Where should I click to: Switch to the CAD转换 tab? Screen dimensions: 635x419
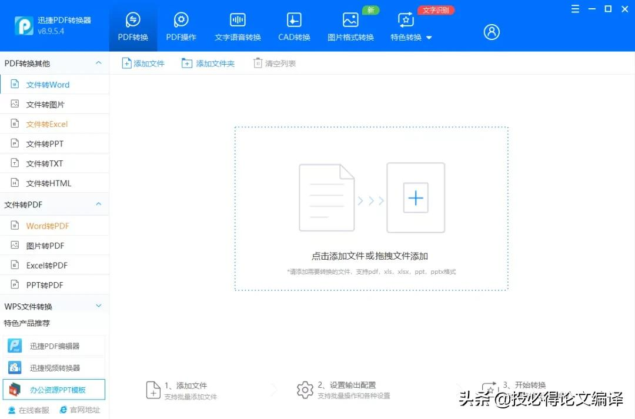(x=293, y=26)
